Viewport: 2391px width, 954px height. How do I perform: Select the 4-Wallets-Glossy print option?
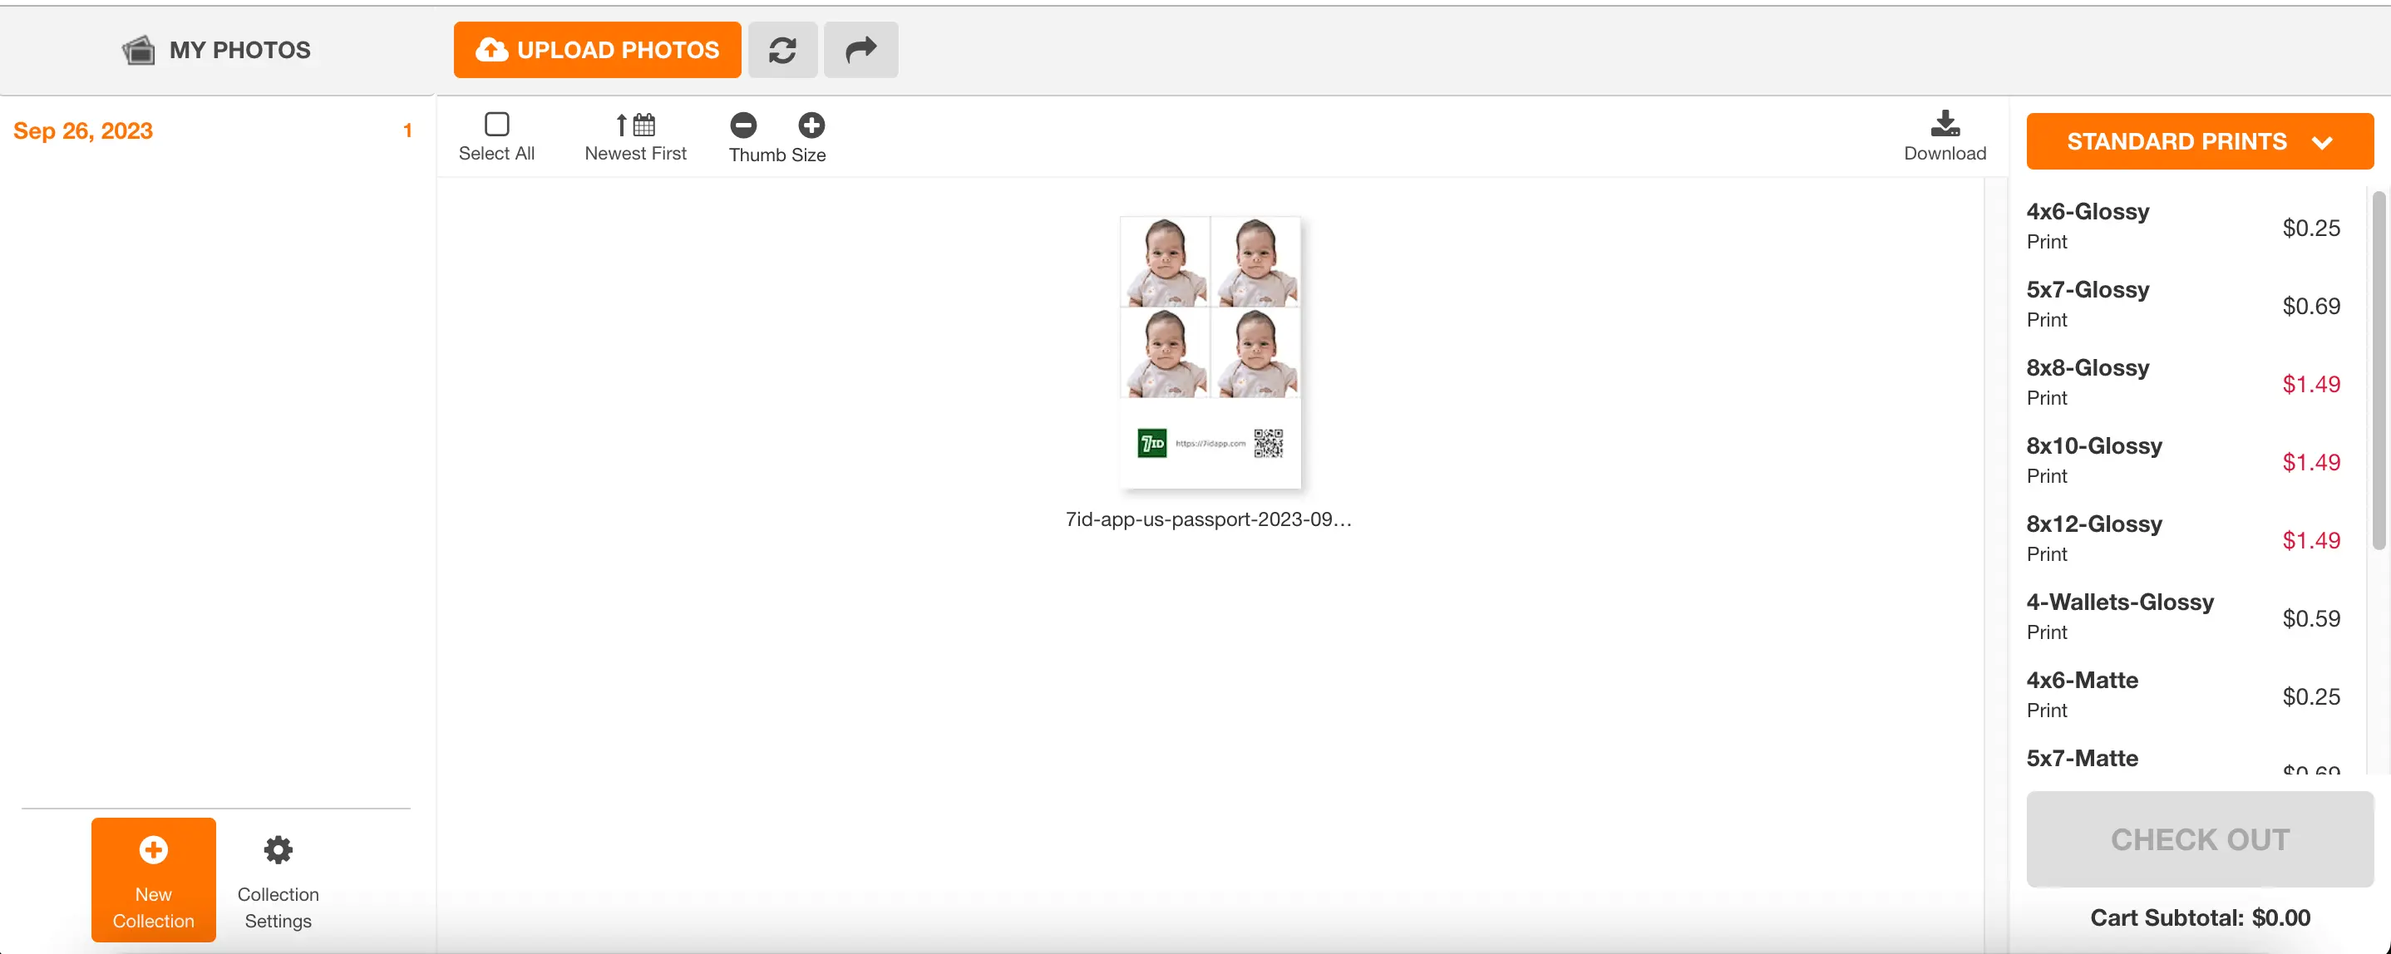tap(2121, 616)
